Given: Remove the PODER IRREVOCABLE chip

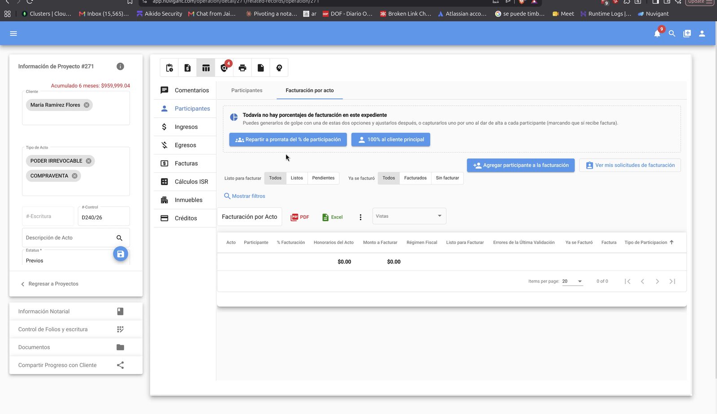Looking at the screenshot, I should [89, 161].
